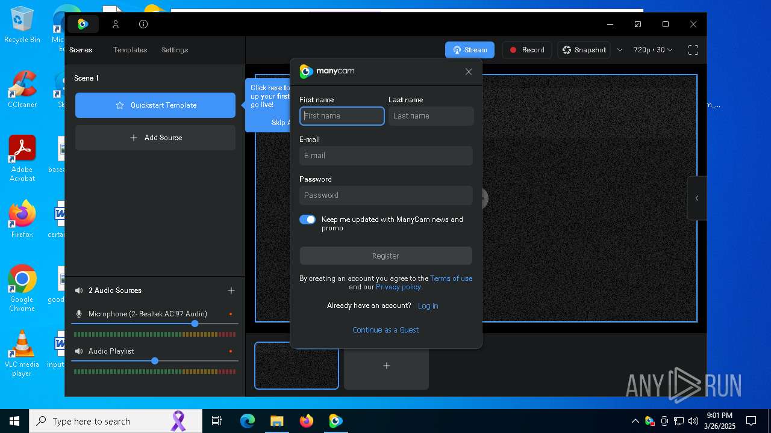This screenshot has height=433, width=771.
Task: Open Firefox from the taskbar
Action: click(x=306, y=421)
